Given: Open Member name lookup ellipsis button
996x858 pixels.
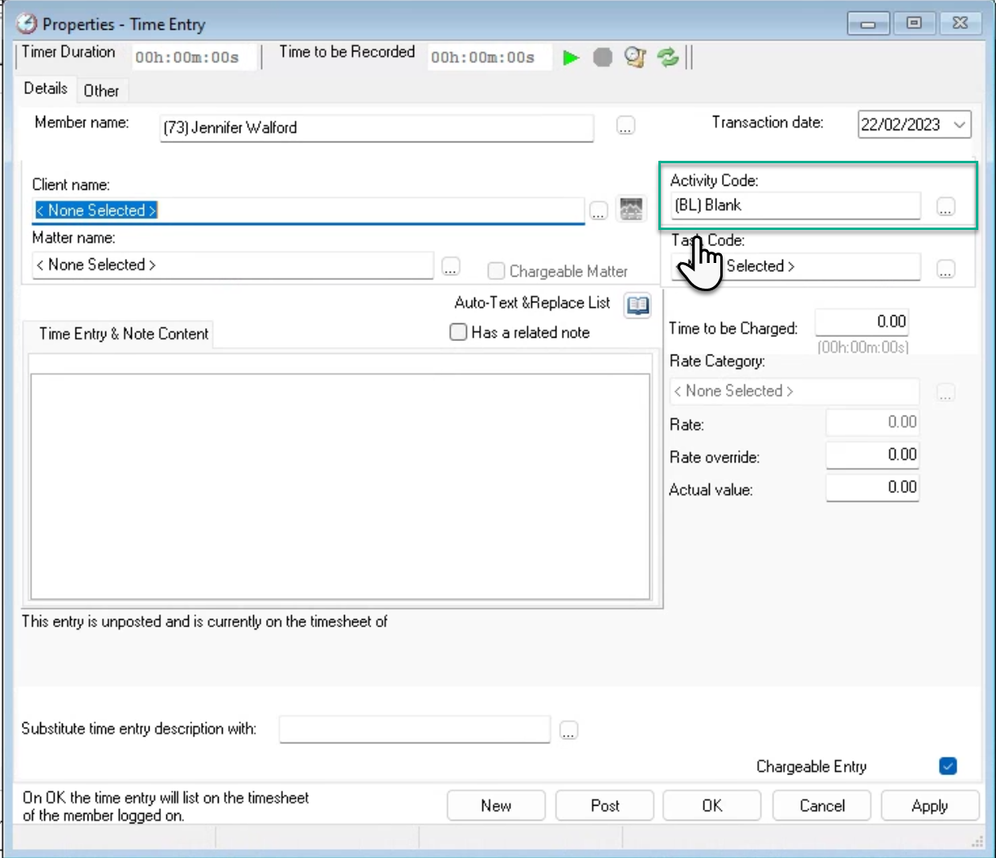Looking at the screenshot, I should [x=625, y=126].
